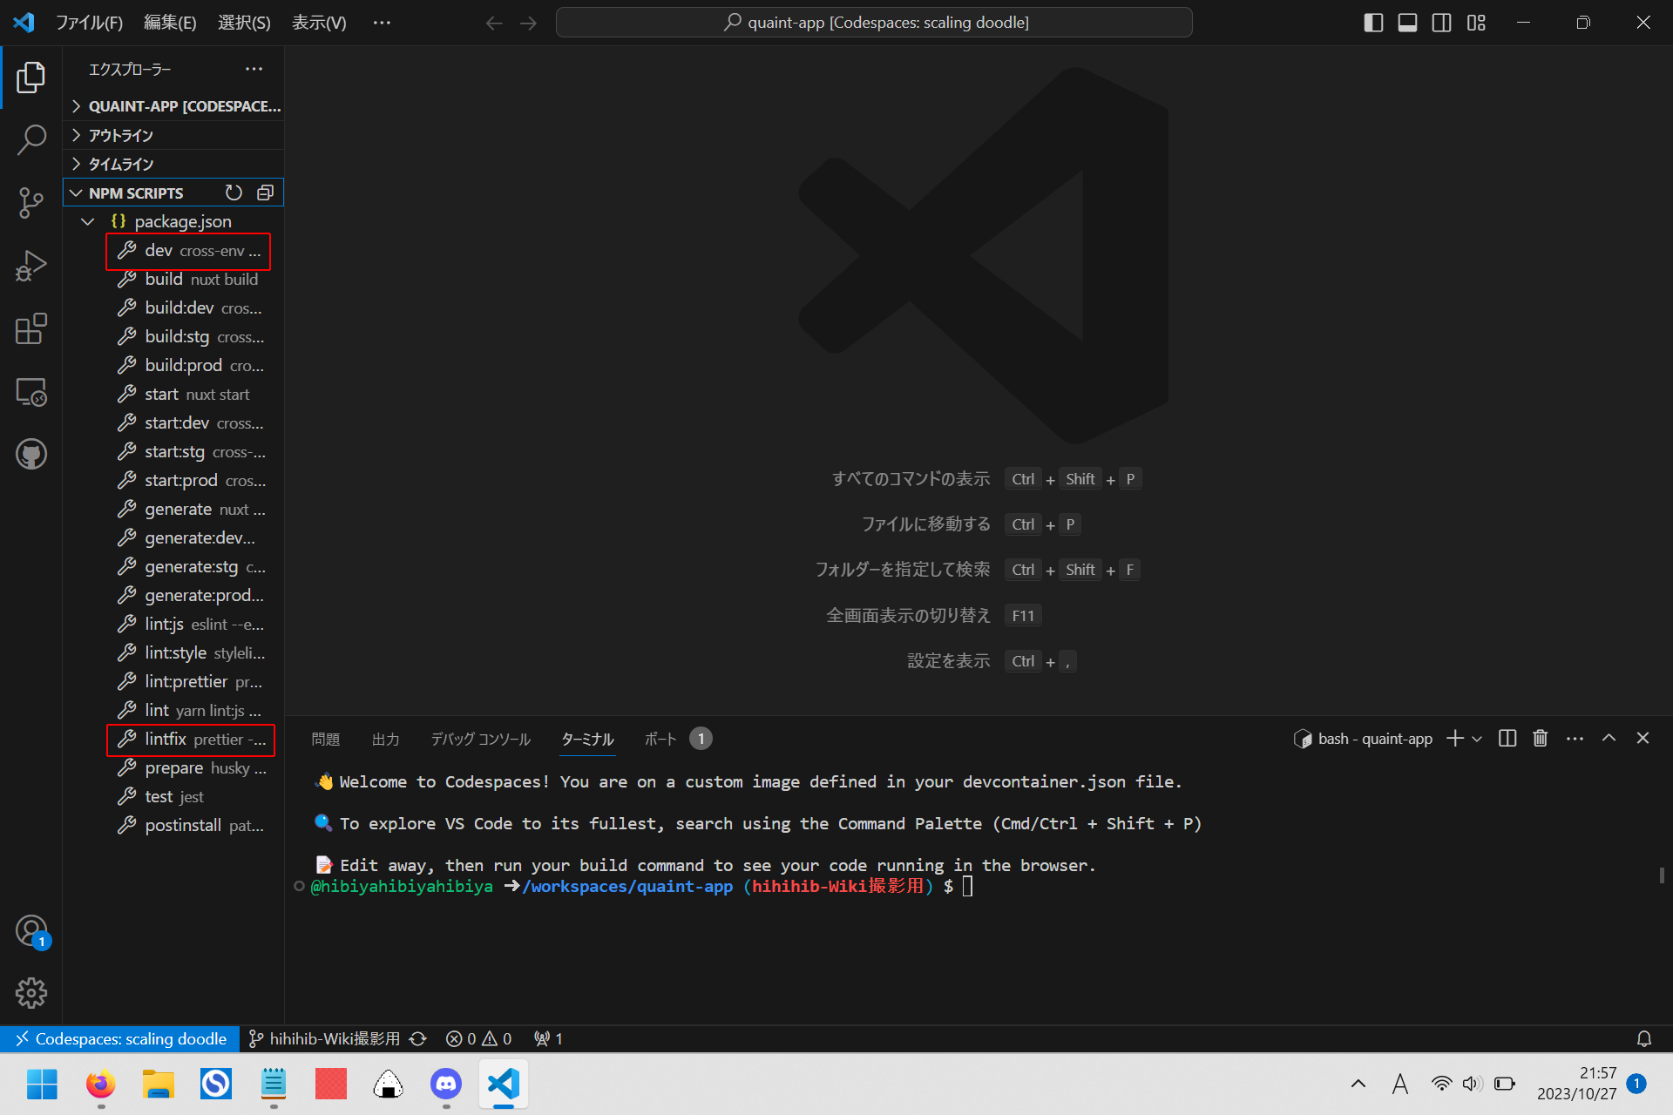Open terminal panel more actions ellipsis

(x=1575, y=739)
